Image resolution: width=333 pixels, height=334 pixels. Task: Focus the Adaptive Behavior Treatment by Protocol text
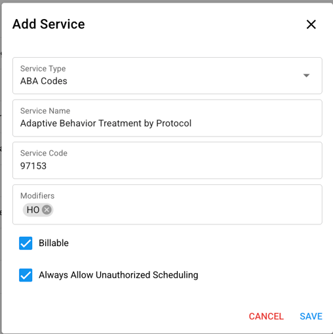[x=106, y=123]
